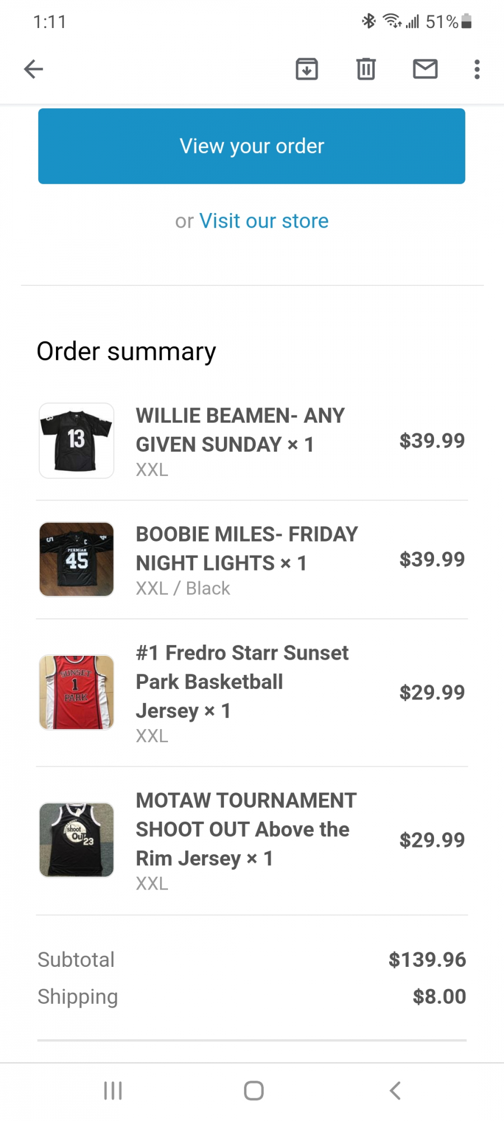504x1121 pixels.
Task: Delete the email with the trash icon
Action: coord(366,70)
